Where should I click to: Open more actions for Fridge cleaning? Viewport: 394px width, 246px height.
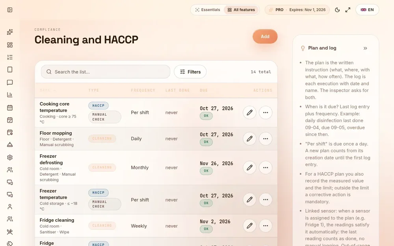(266, 226)
